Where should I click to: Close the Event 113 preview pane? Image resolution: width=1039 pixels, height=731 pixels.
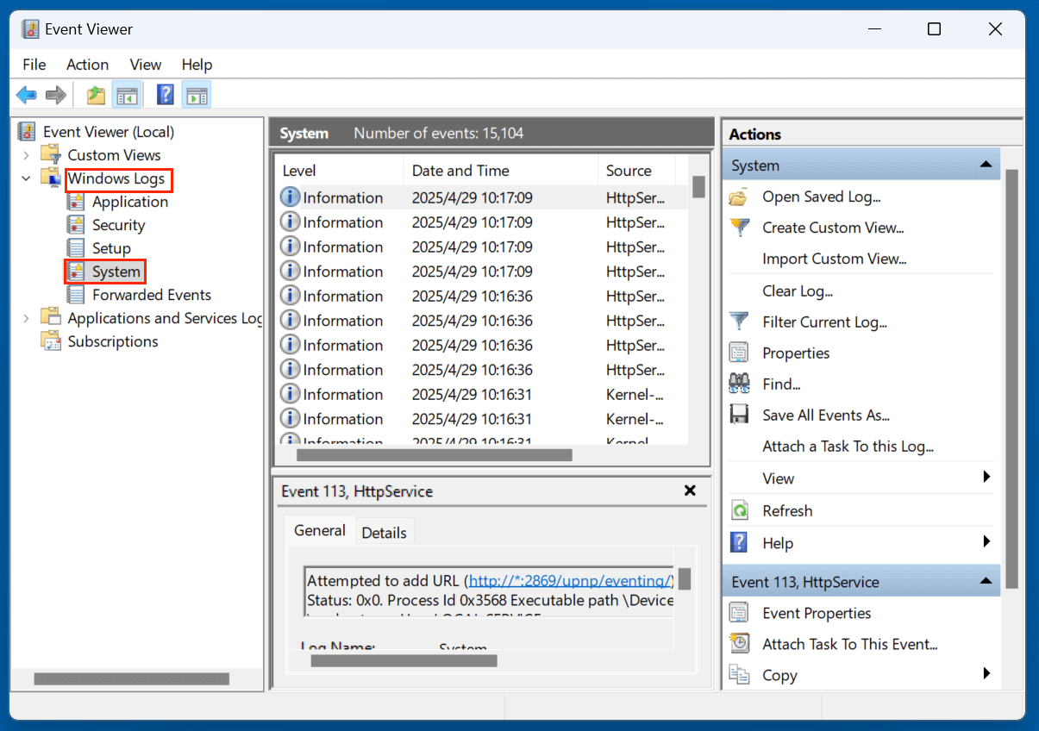pyautogui.click(x=690, y=490)
